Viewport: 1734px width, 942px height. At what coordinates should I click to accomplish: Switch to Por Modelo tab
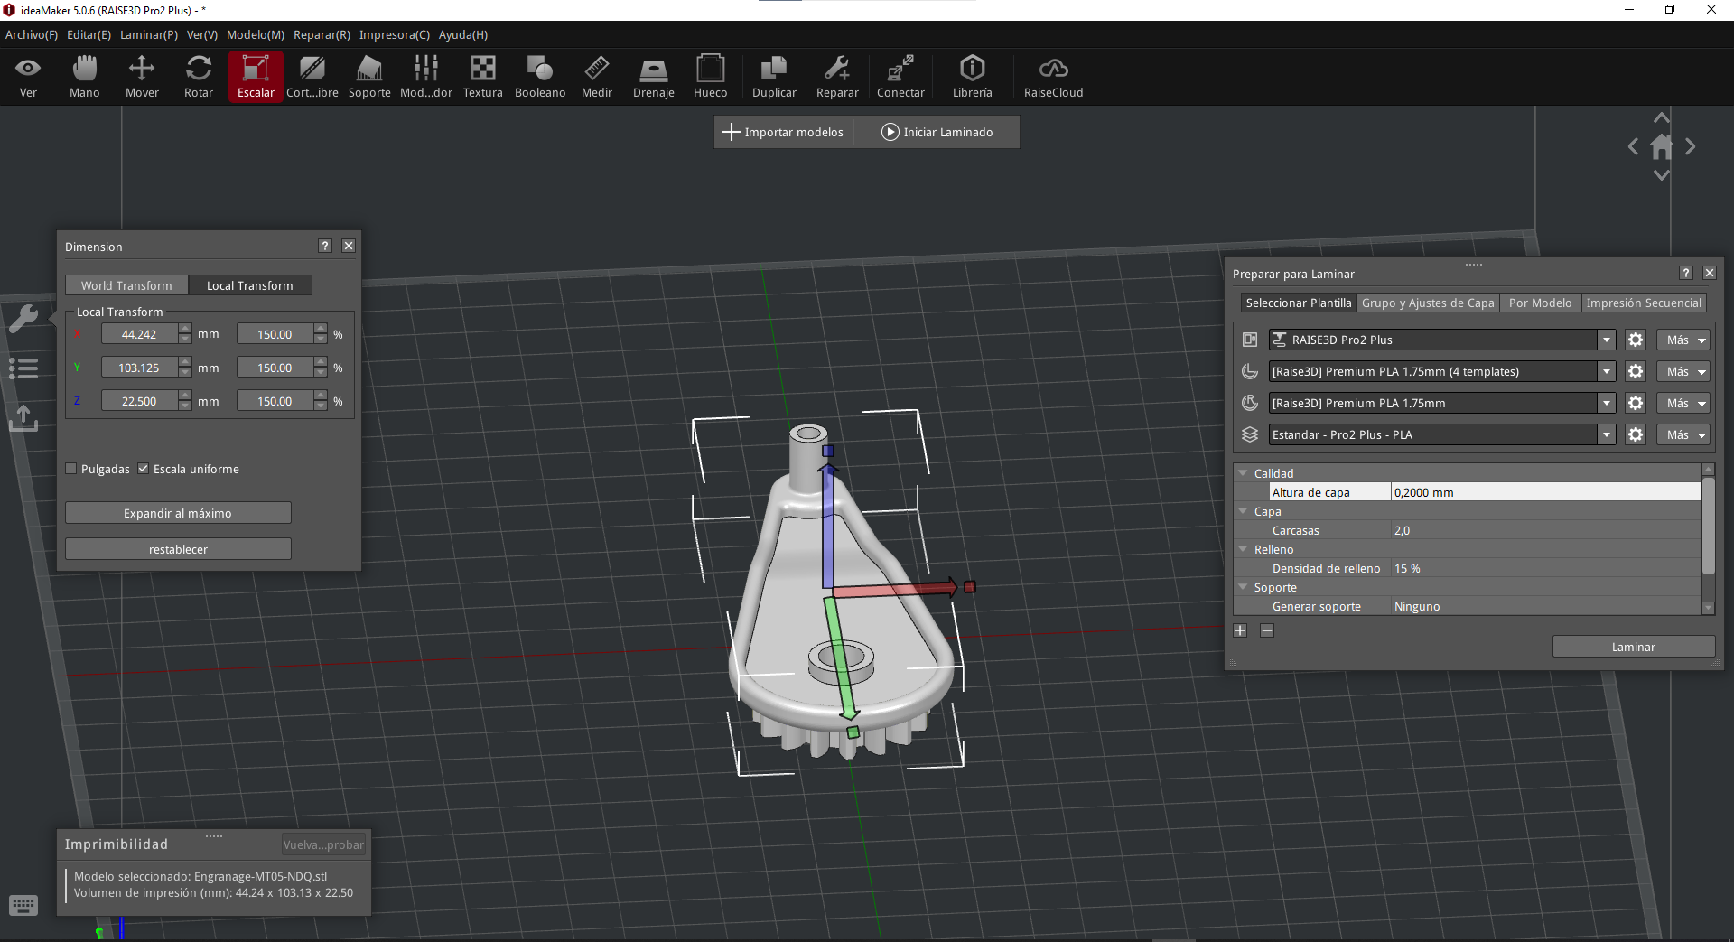pyautogui.click(x=1540, y=303)
